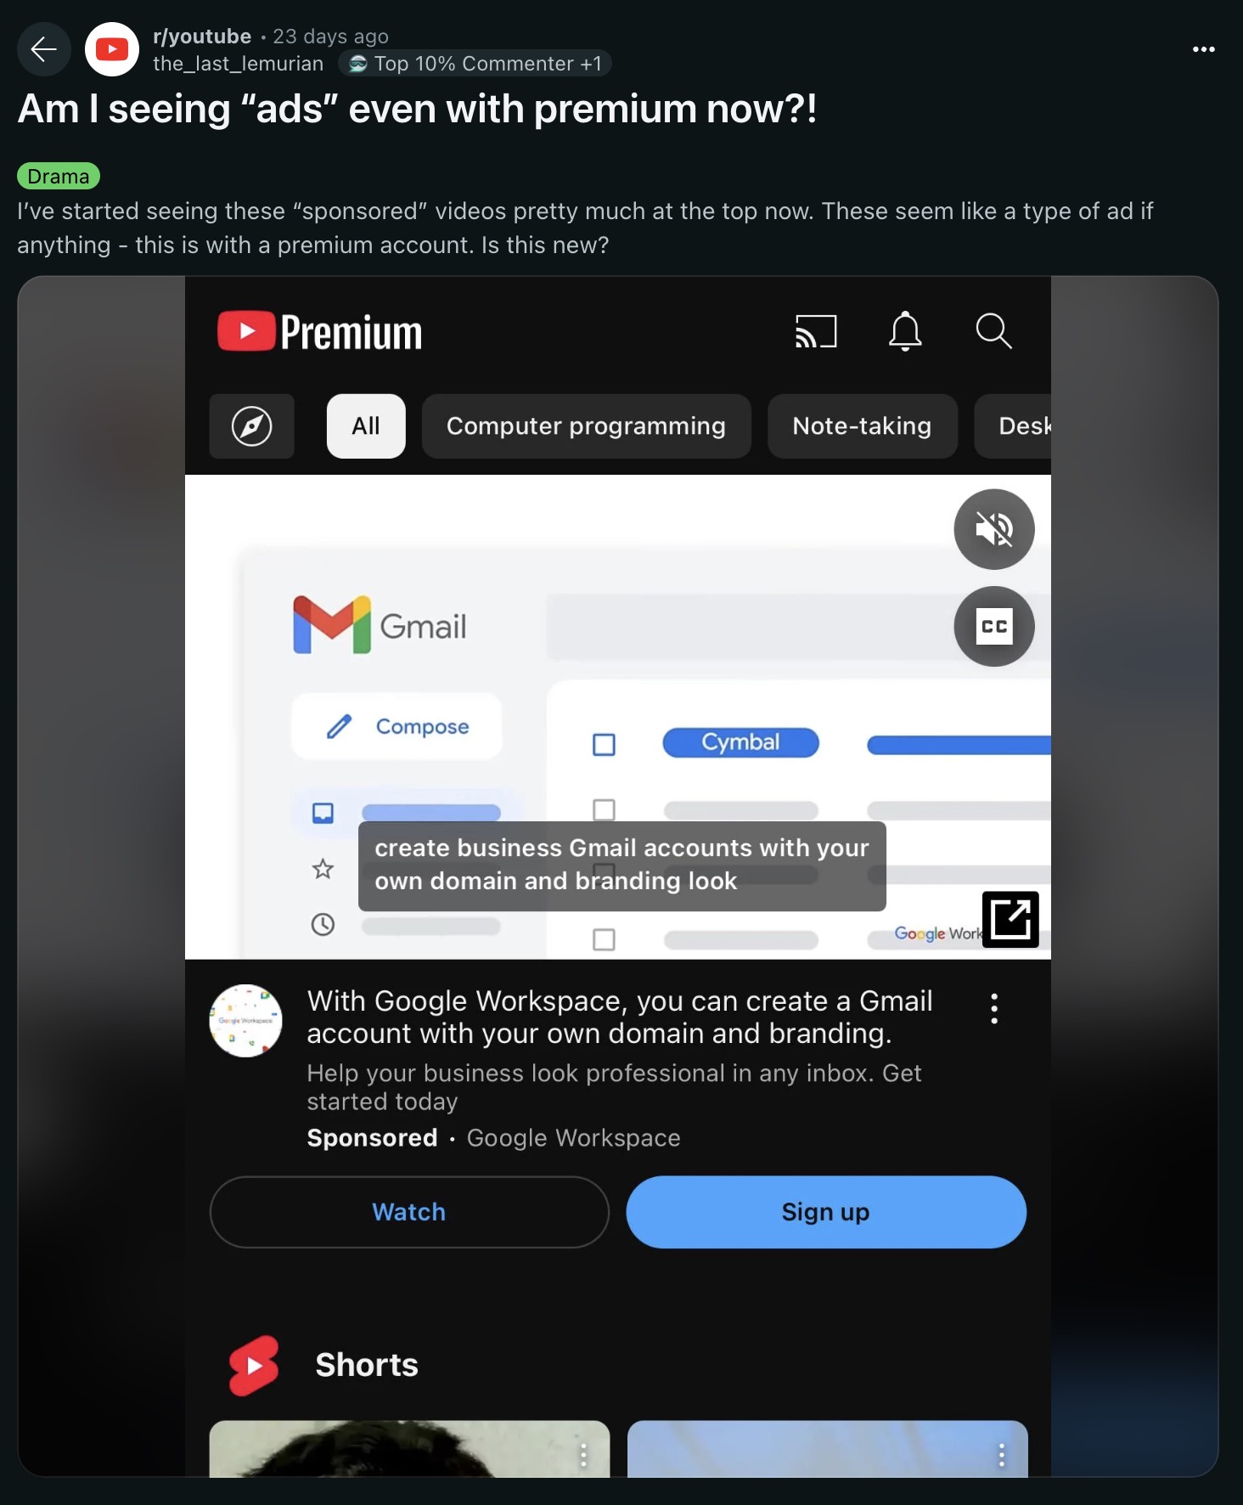
Task: Select the Computer programming chip
Action: coord(587,426)
